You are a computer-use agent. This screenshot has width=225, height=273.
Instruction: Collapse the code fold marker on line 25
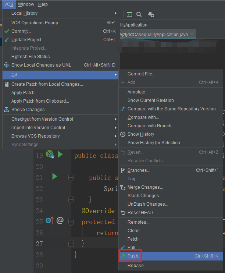[71, 222]
